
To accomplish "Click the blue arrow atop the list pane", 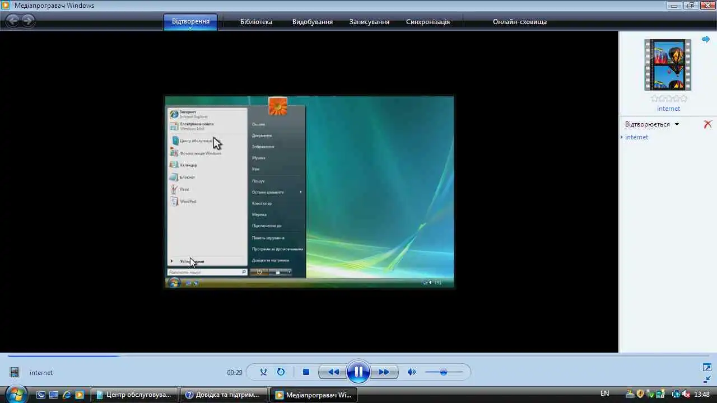I will pyautogui.click(x=706, y=39).
